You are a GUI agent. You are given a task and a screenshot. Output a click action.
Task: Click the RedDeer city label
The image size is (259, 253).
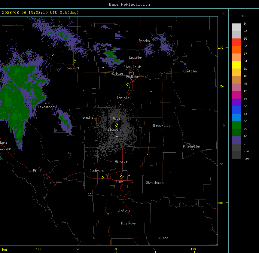click(132, 77)
